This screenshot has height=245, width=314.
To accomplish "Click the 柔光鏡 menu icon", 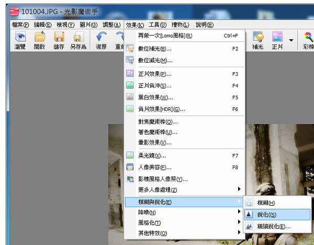I will click(x=130, y=155).
